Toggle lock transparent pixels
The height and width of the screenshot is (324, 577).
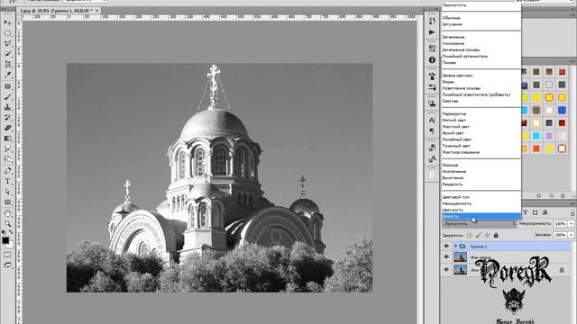[469, 235]
